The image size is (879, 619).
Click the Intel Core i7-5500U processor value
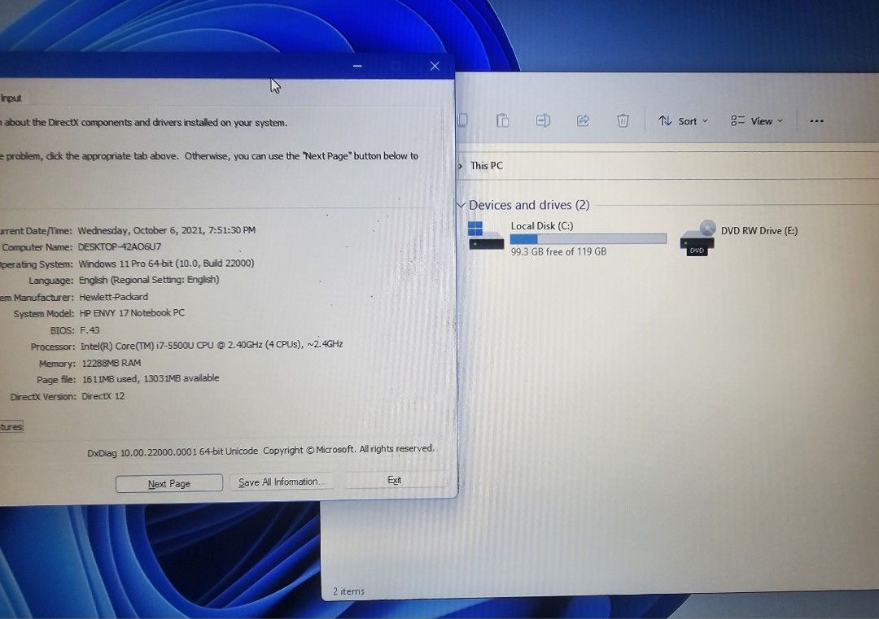(x=212, y=345)
